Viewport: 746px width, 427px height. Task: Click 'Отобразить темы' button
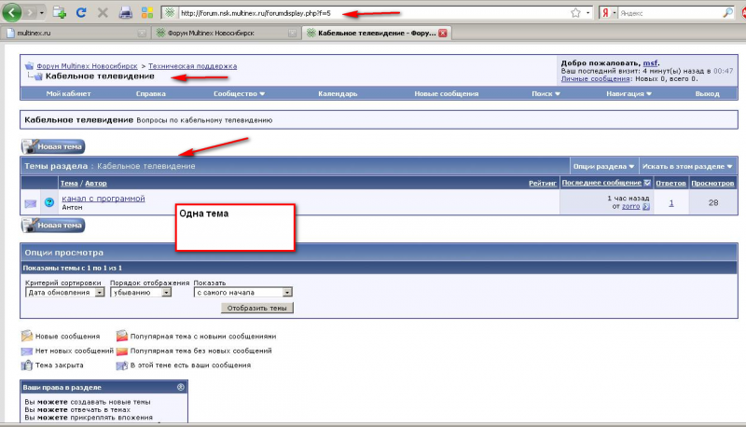coord(257,308)
